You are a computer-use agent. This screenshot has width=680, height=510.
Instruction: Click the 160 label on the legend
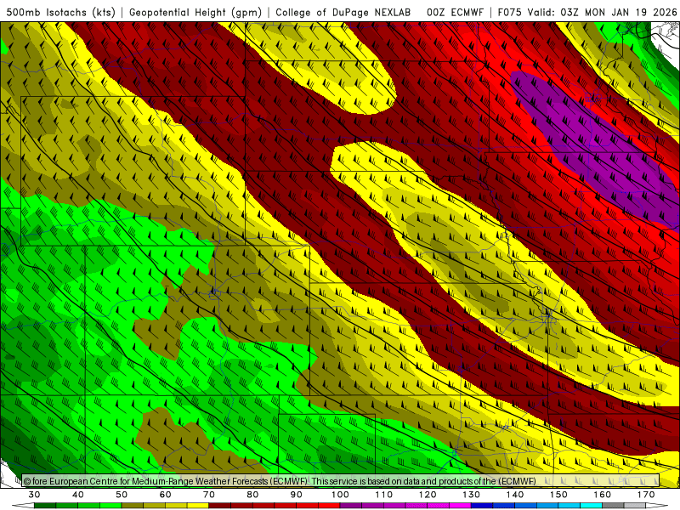point(603,495)
